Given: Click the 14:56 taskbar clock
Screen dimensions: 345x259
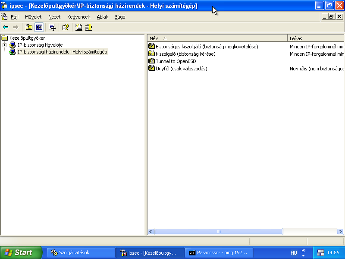Looking at the screenshot, I should click(333, 253).
